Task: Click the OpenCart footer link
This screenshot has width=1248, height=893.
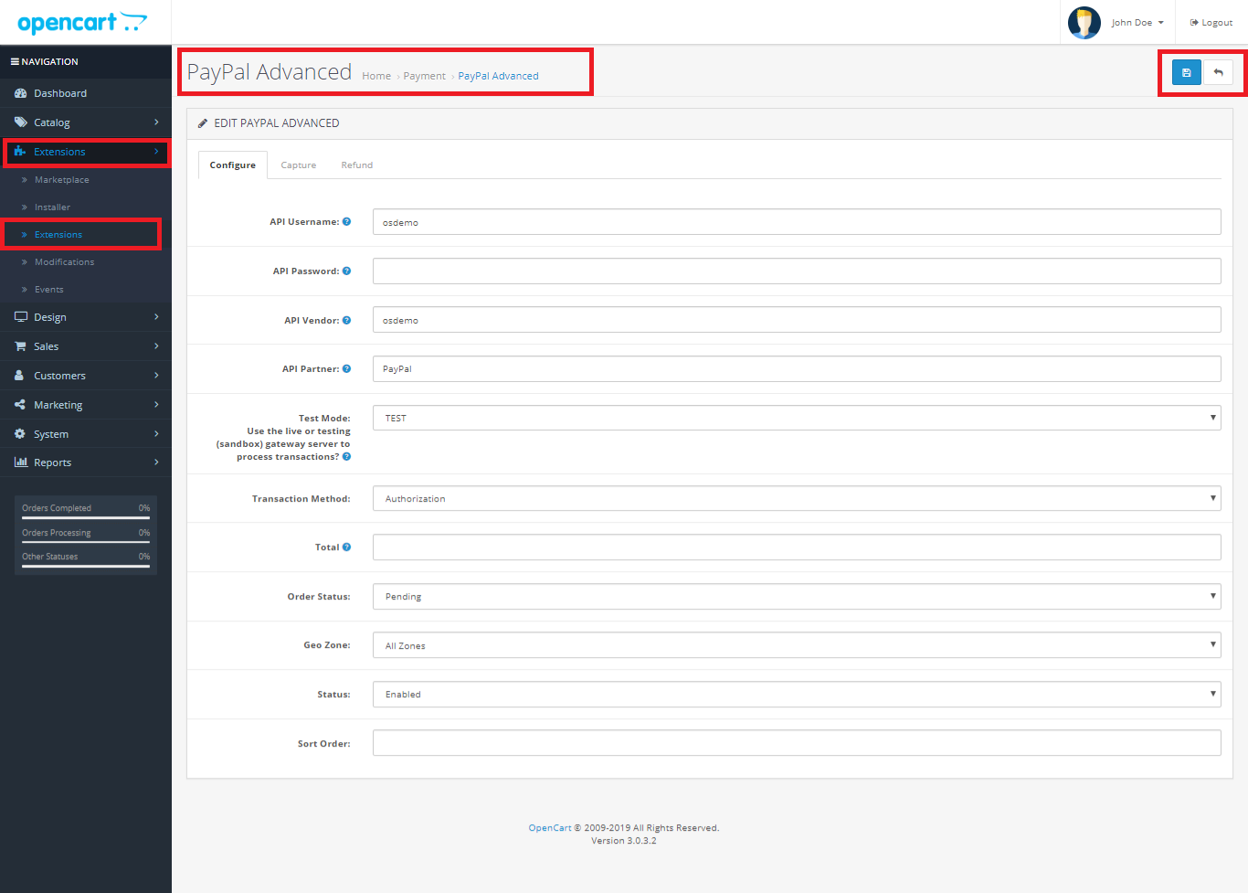Action: [x=550, y=828]
